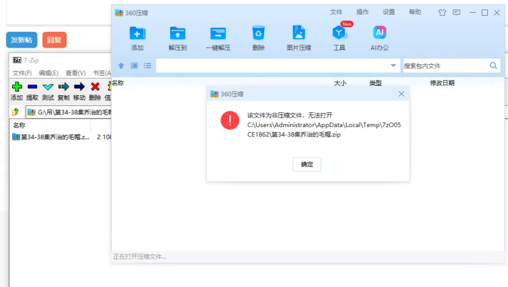Click 测试 checkmark icon in 7-Zip
508x287 pixels.
(x=48, y=86)
